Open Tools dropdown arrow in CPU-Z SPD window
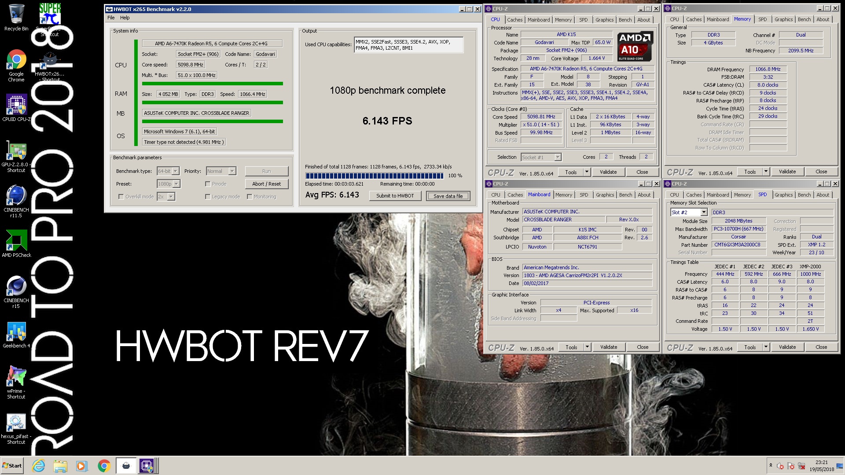Image resolution: width=845 pixels, height=475 pixels. pyautogui.click(x=766, y=347)
